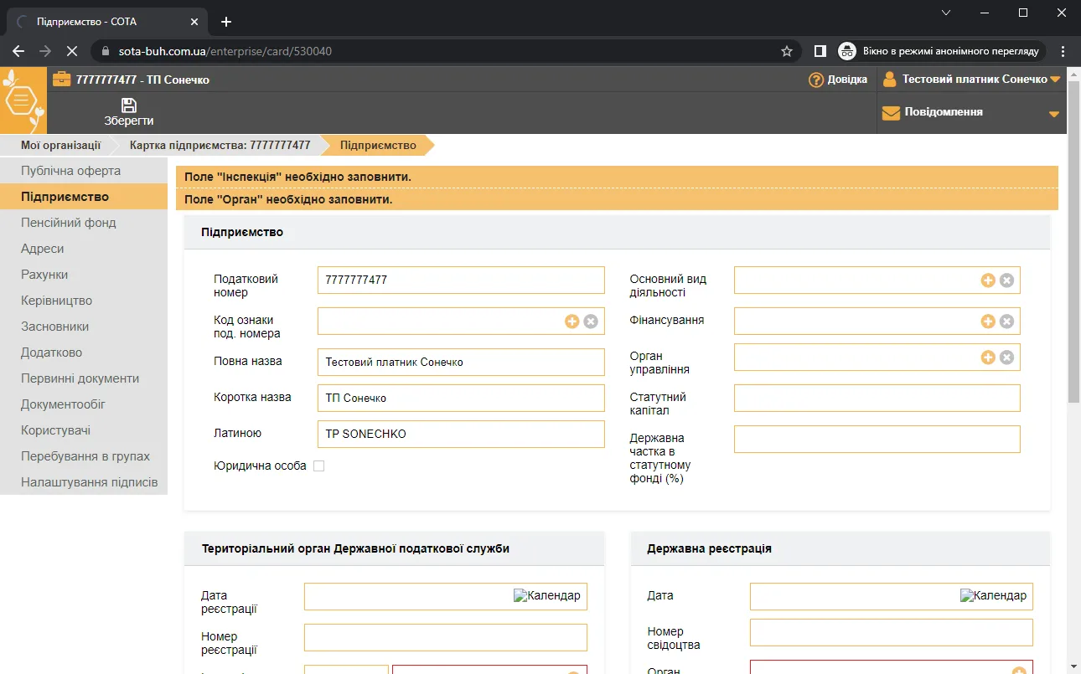Clear the Орган управління field
The image size is (1081, 674).
(1006, 358)
